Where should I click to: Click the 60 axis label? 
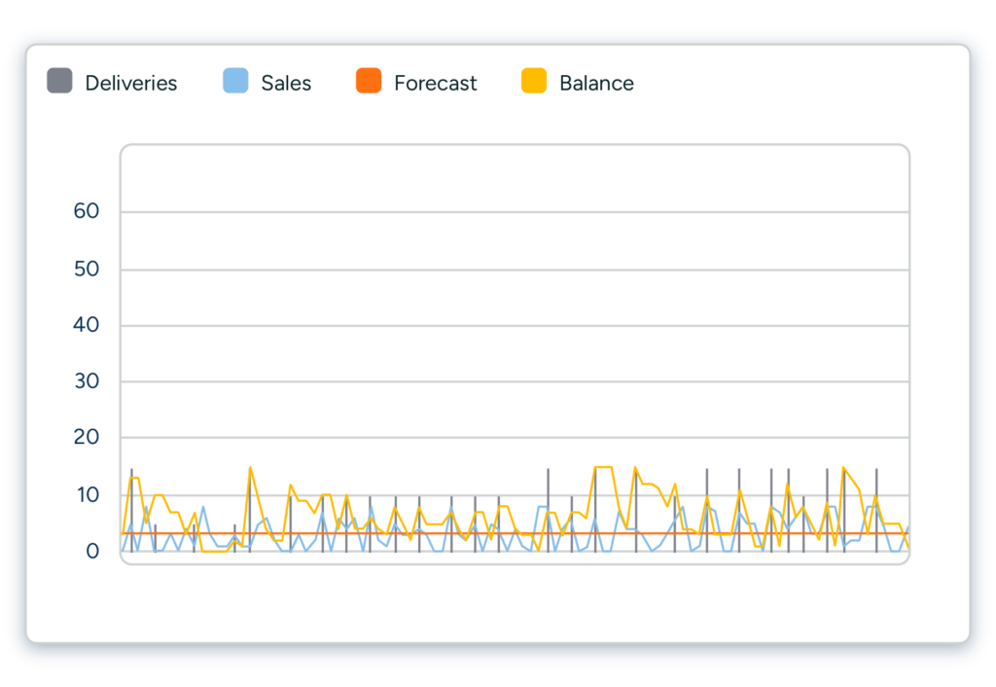(x=88, y=210)
